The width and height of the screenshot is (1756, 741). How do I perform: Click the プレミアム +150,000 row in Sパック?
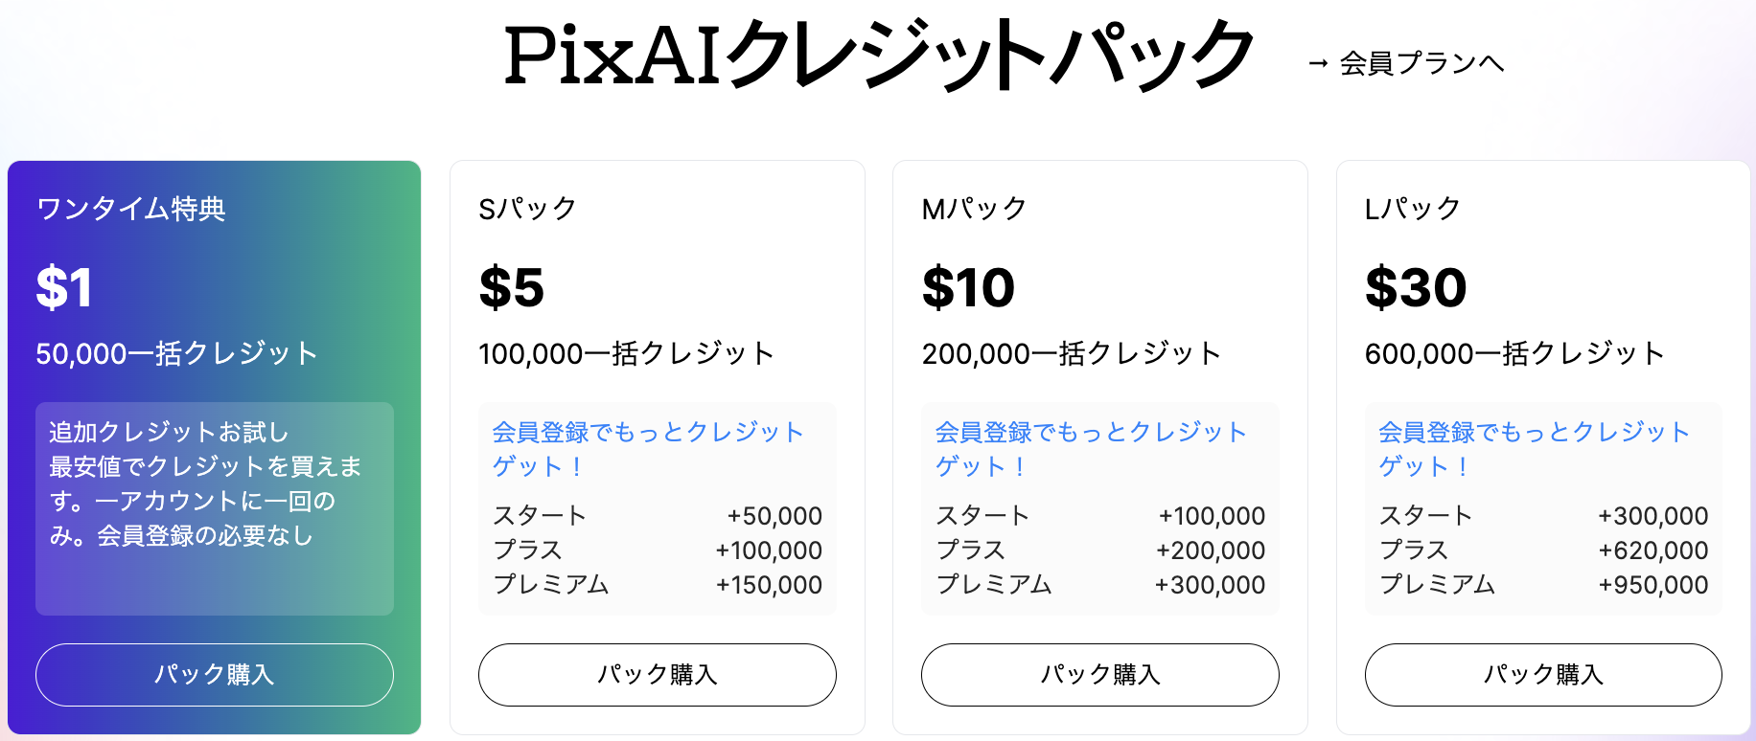pyautogui.click(x=658, y=585)
